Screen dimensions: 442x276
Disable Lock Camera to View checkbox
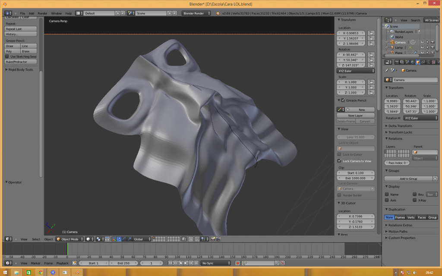tap(339, 161)
